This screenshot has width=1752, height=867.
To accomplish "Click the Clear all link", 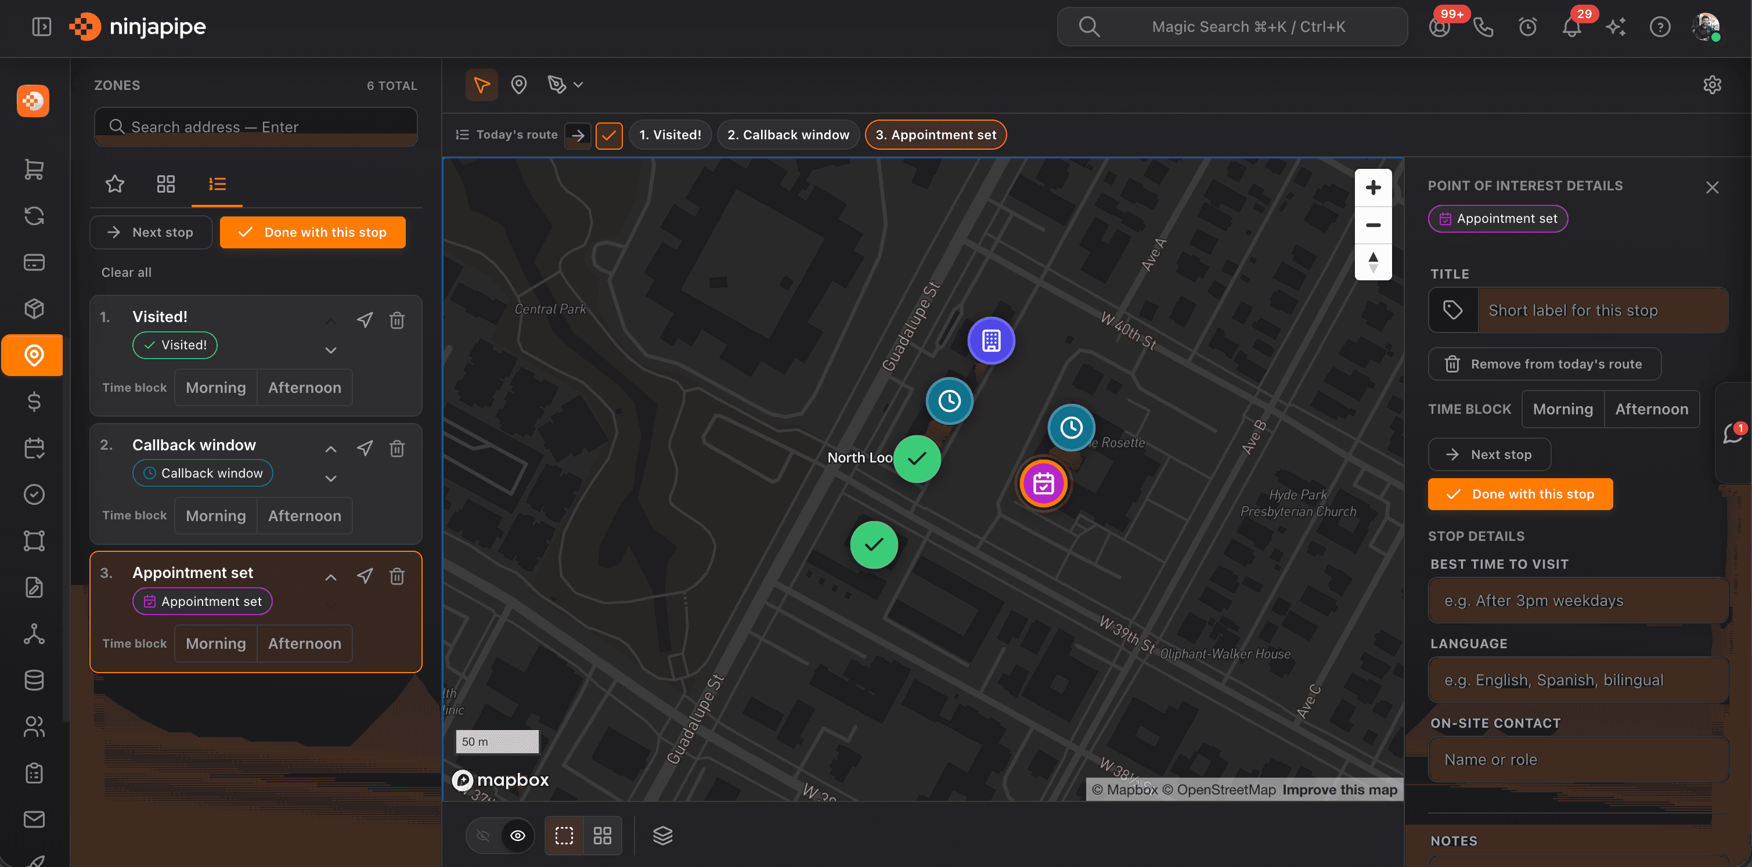I will pyautogui.click(x=126, y=272).
